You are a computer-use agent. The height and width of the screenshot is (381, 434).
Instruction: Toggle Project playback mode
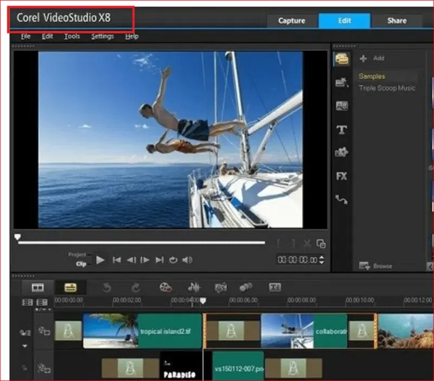pyautogui.click(x=76, y=255)
